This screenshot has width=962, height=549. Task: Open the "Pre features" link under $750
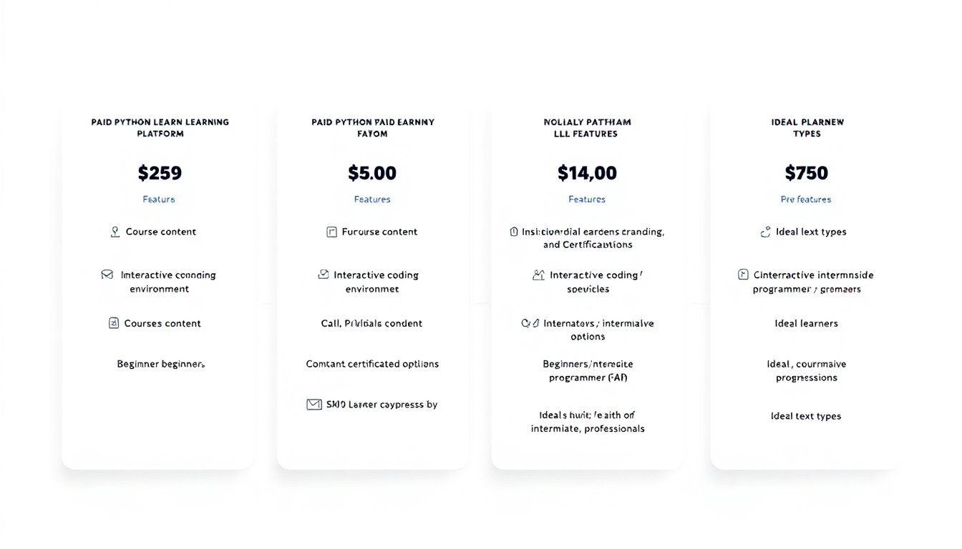coord(806,199)
